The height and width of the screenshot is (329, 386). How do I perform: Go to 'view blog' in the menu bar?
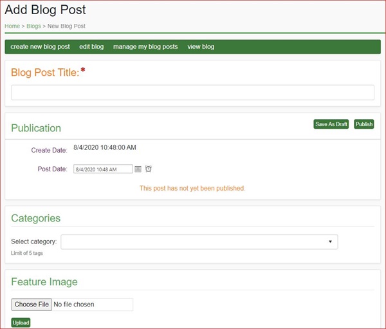point(201,47)
